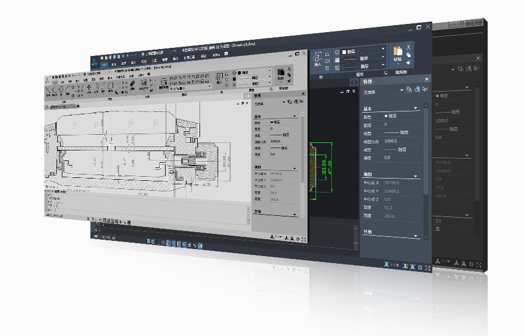Open the settings gear in the dark back window
The width and height of the screenshot is (525, 336).
point(471,264)
